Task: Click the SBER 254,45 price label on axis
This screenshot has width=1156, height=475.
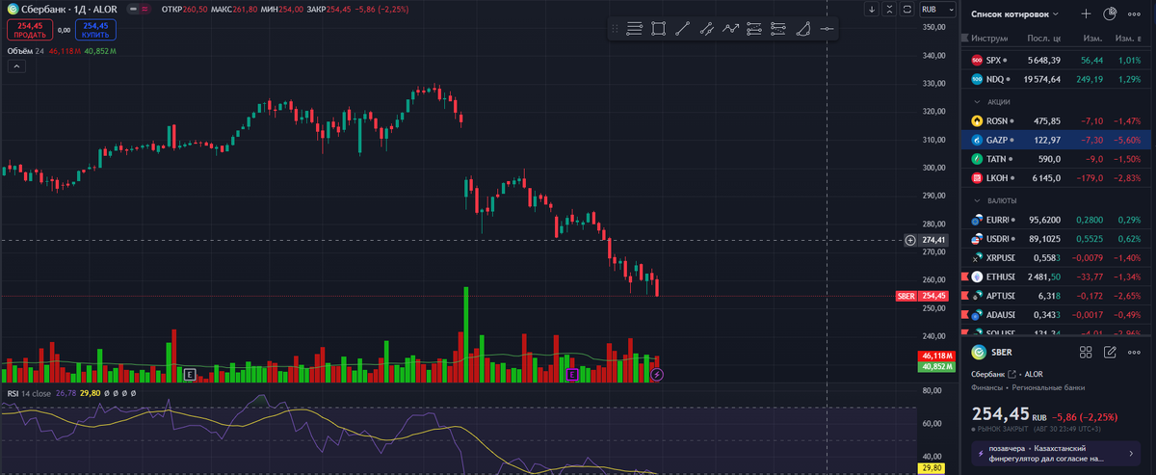Action: click(922, 296)
